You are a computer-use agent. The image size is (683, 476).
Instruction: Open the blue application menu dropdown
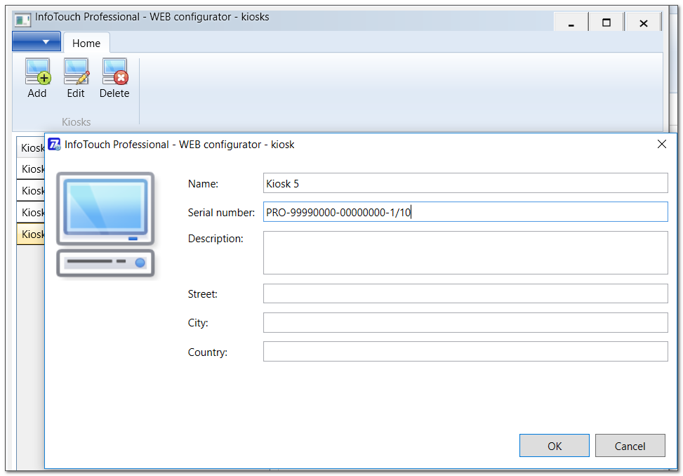37,41
